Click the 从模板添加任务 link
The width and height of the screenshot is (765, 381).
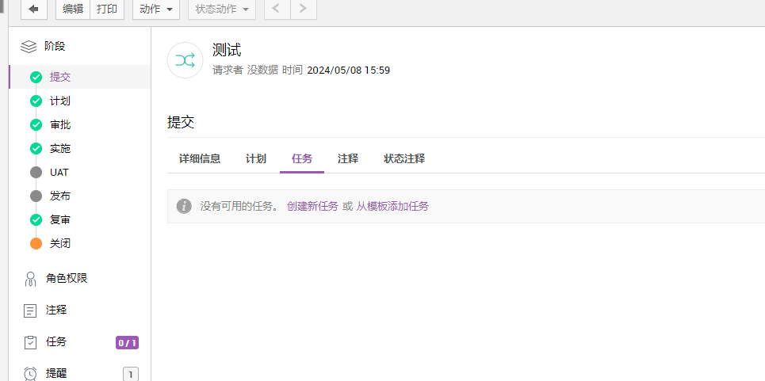coord(392,206)
